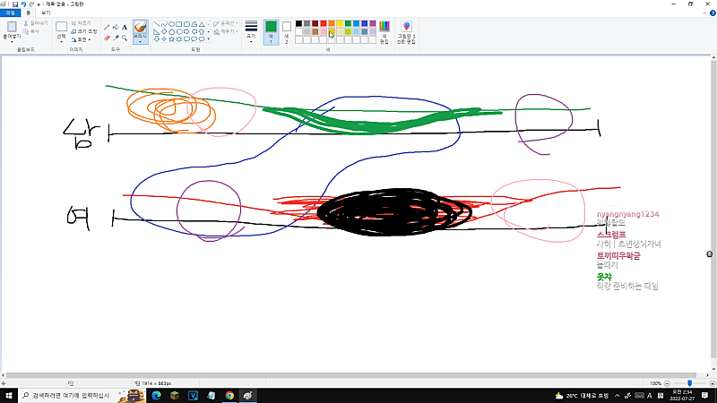
Task: Select the Curve shape
Action: click(x=164, y=24)
